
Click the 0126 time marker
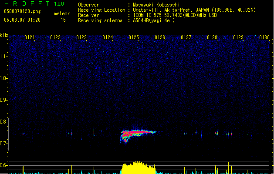(160, 37)
